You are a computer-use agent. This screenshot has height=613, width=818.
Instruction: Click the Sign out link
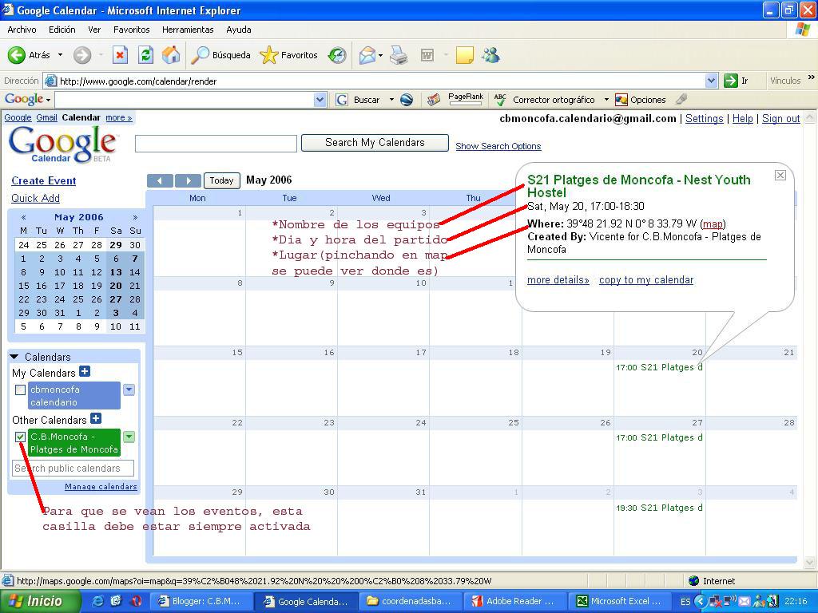coord(781,119)
